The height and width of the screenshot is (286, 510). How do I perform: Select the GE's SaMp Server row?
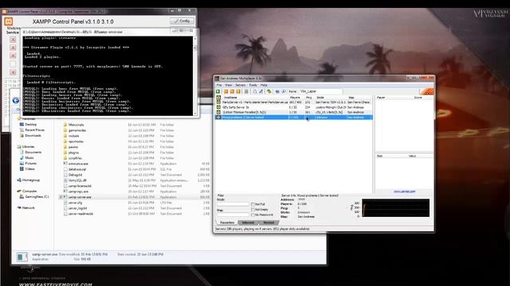(294, 107)
